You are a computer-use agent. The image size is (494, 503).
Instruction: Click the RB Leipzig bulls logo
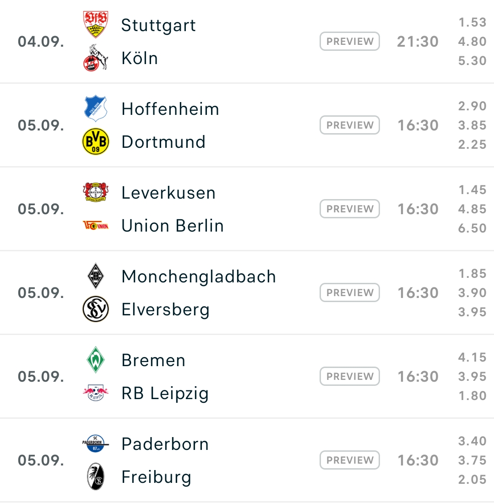point(96,393)
